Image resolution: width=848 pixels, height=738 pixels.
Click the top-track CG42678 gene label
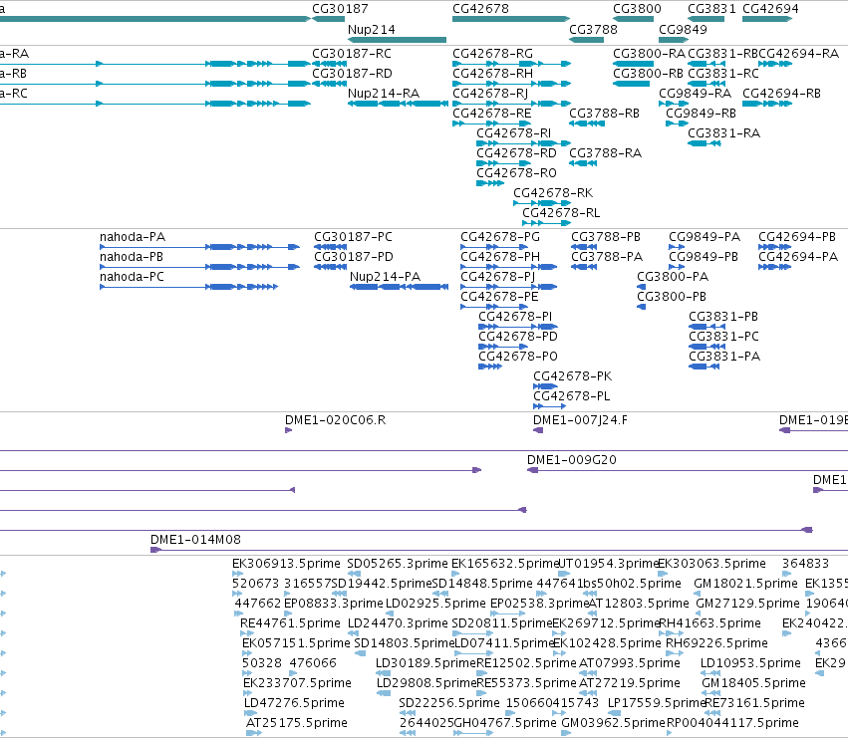coord(480,9)
